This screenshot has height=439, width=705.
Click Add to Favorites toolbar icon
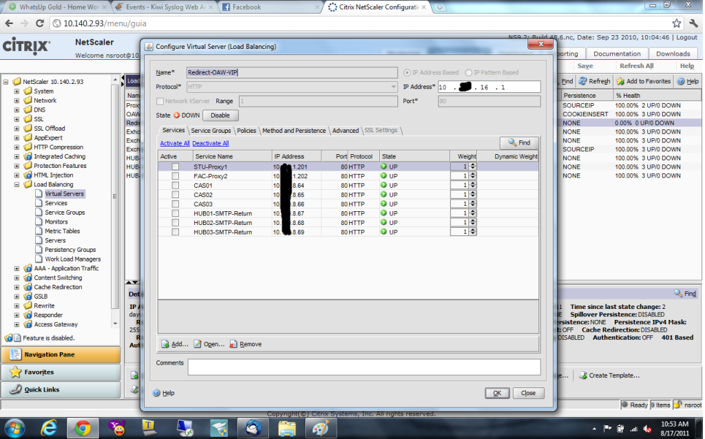tap(620, 81)
